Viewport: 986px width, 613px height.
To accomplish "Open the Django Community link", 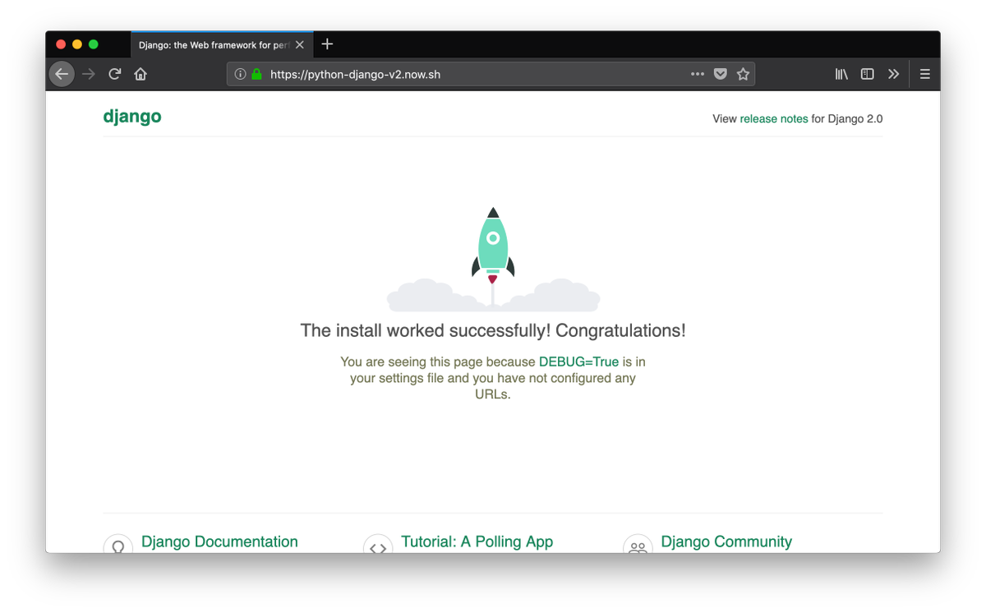I will click(x=726, y=542).
